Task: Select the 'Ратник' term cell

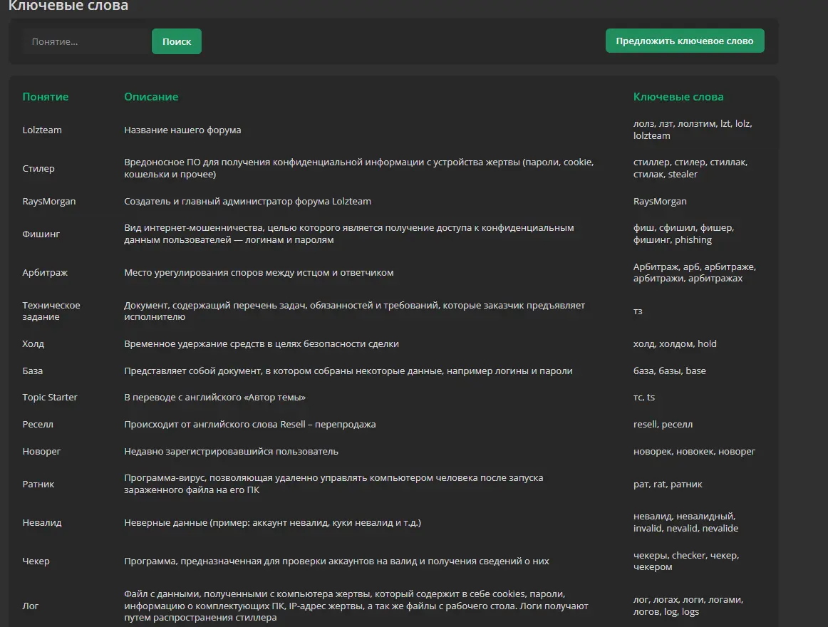Action: [38, 484]
